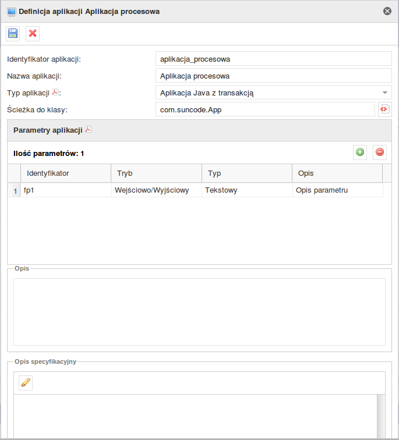
Task: Click the Nazwa aplikacji text field
Action: [x=274, y=76]
